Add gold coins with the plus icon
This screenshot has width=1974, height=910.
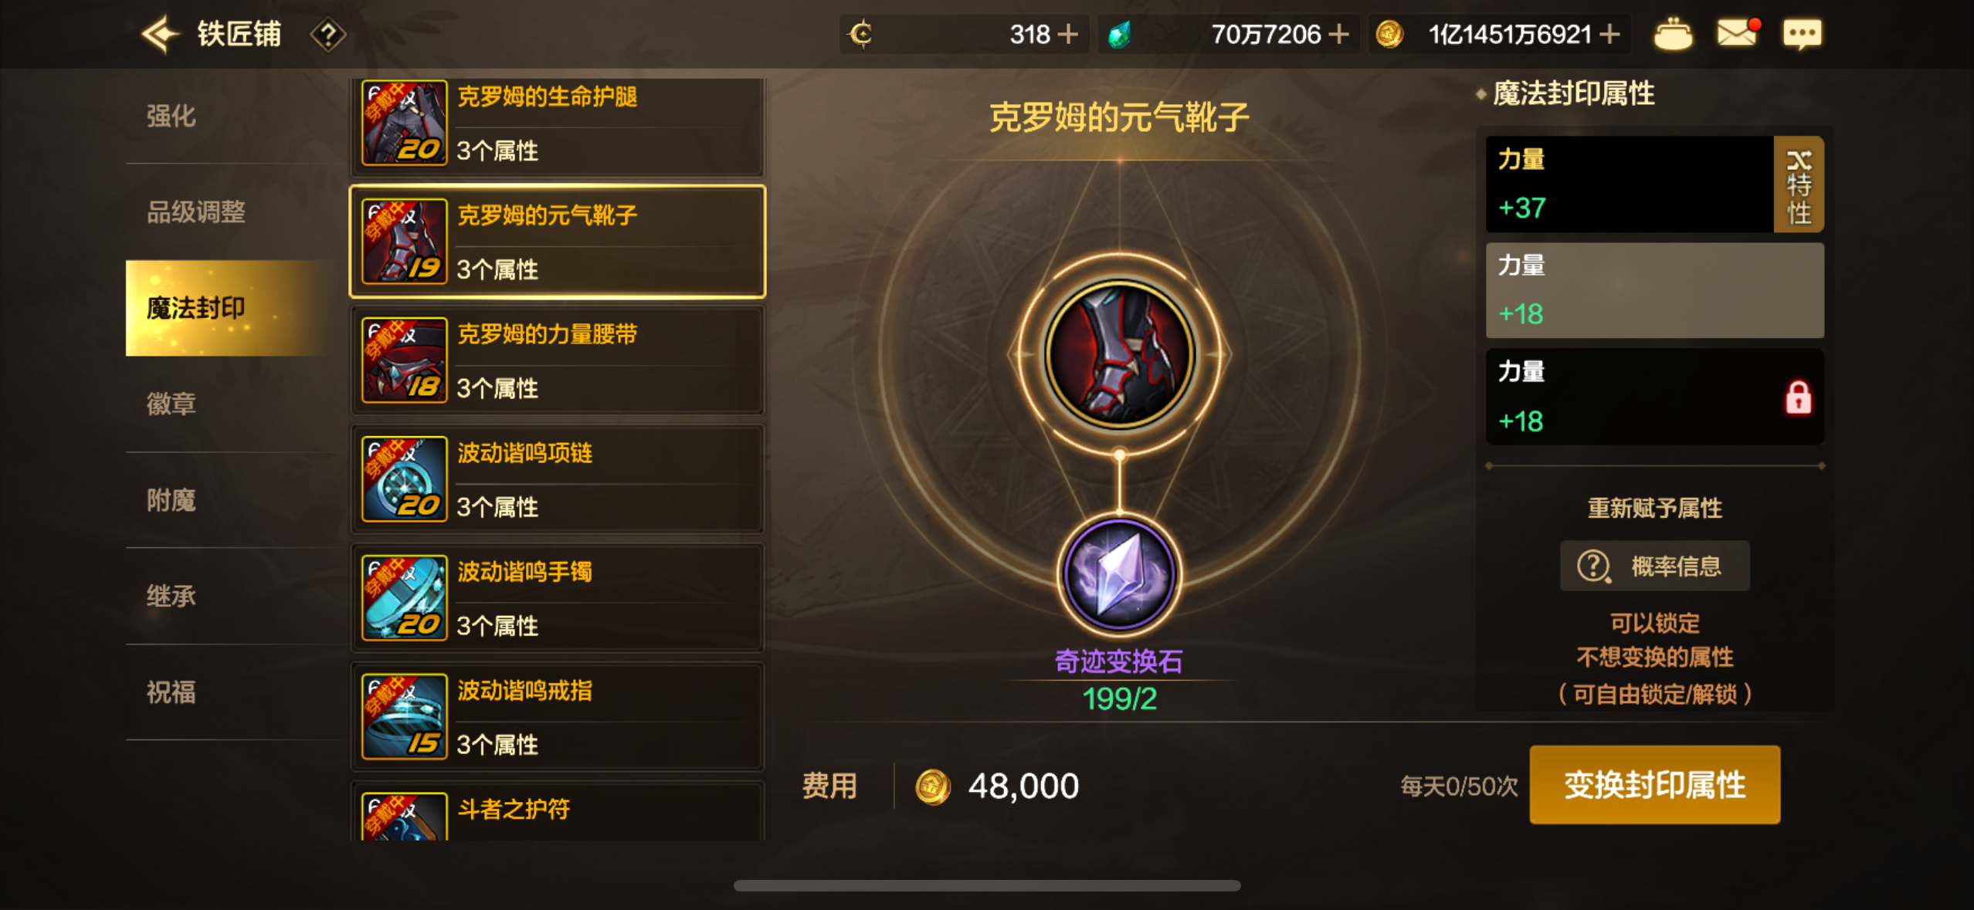tap(1609, 34)
